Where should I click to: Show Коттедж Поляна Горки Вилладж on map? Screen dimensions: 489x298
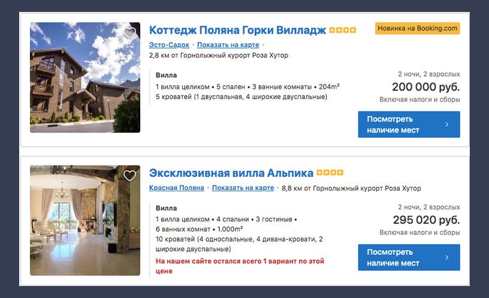pyautogui.click(x=229, y=45)
